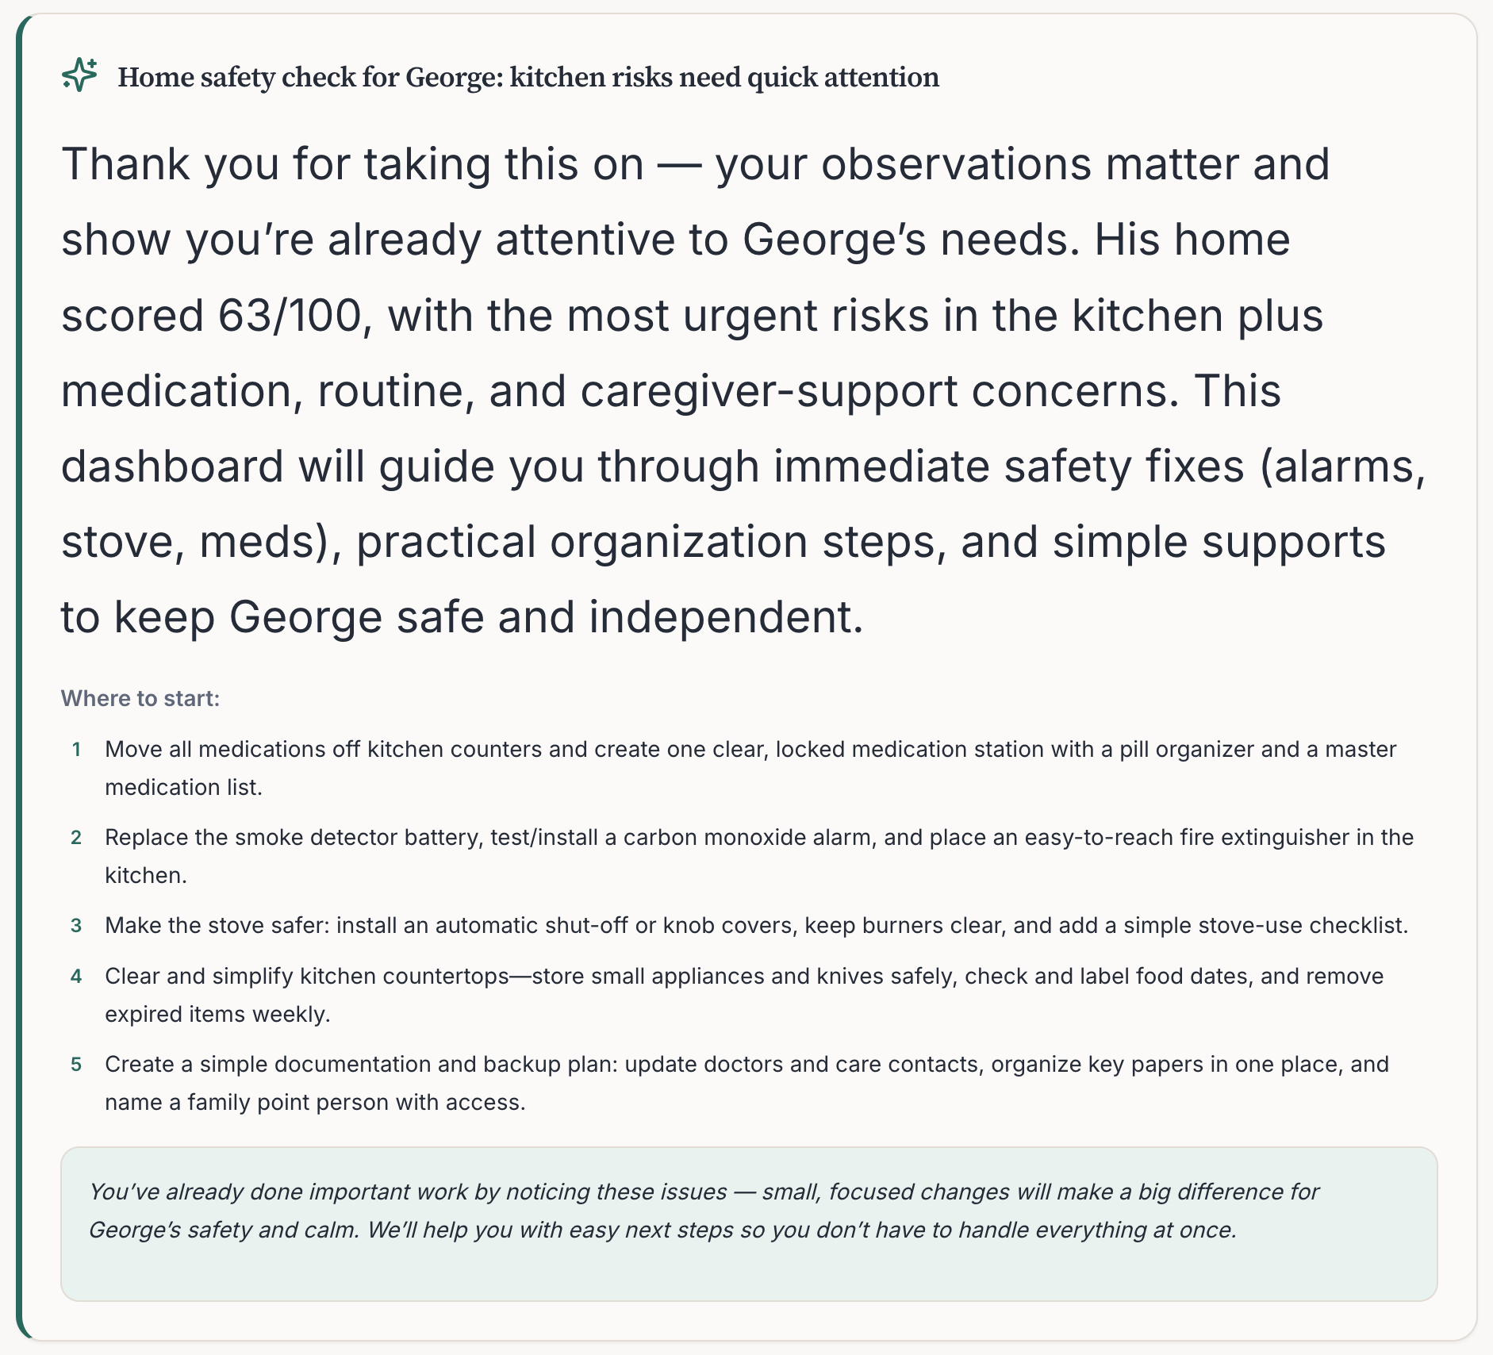
Task: Click the sparkle icon beside the heading
Action: coord(79,75)
